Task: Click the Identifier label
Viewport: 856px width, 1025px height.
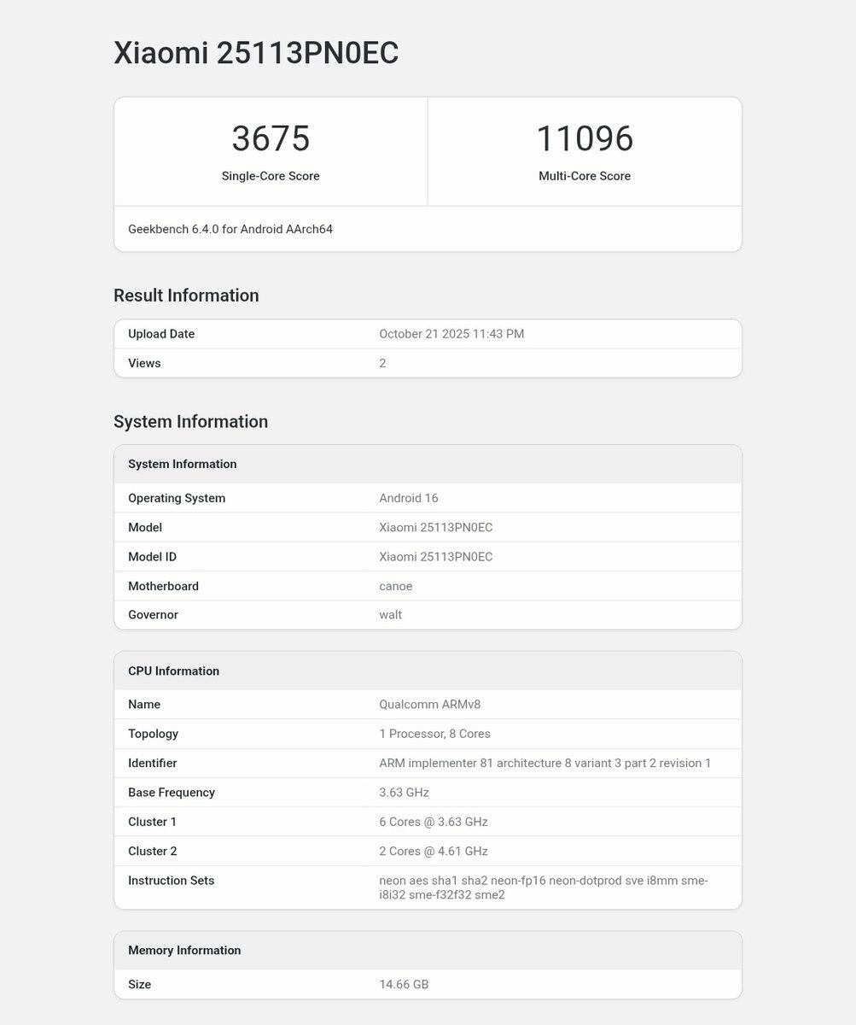Action: pyautogui.click(x=153, y=763)
